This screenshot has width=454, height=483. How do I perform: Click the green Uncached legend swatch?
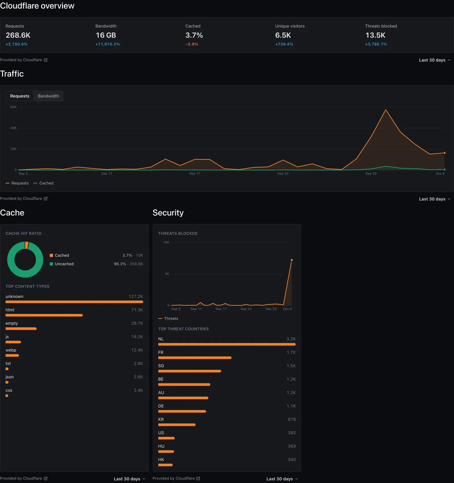(x=51, y=264)
